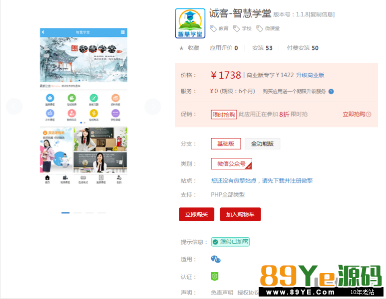The height and width of the screenshot is (299, 386).
Task: Click the 智慧学堂 banner image in the phone preview
Action: click(x=84, y=59)
